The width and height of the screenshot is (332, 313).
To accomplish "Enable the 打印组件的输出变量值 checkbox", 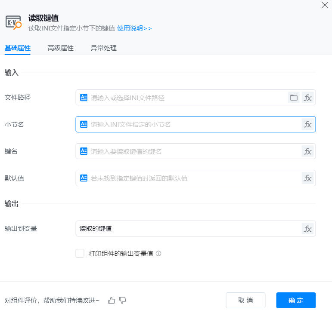I will 80,253.
